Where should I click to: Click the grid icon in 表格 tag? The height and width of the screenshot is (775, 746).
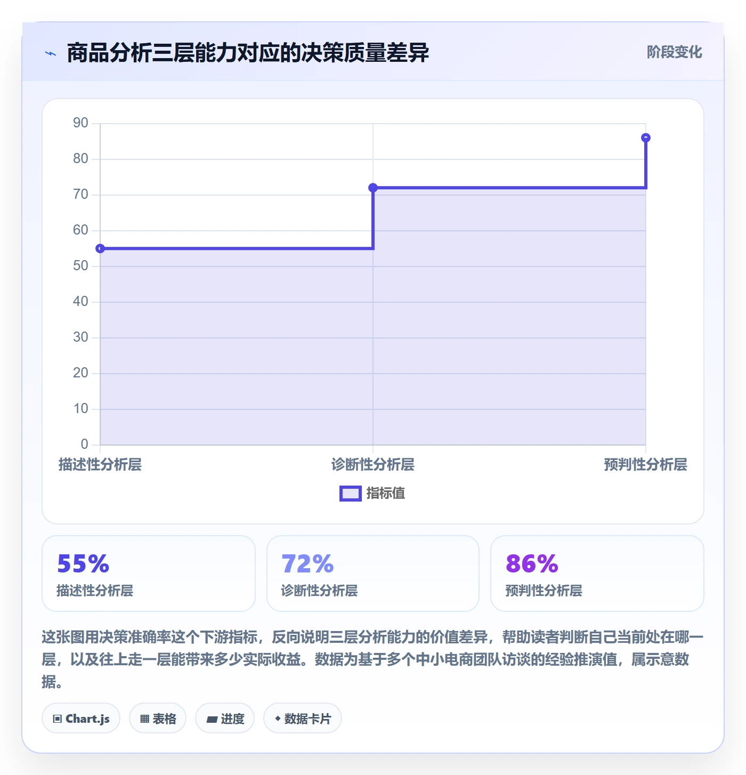pyautogui.click(x=144, y=719)
